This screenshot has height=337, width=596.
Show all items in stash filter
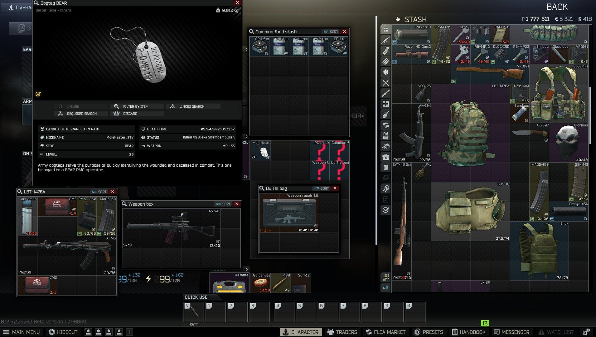386,30
